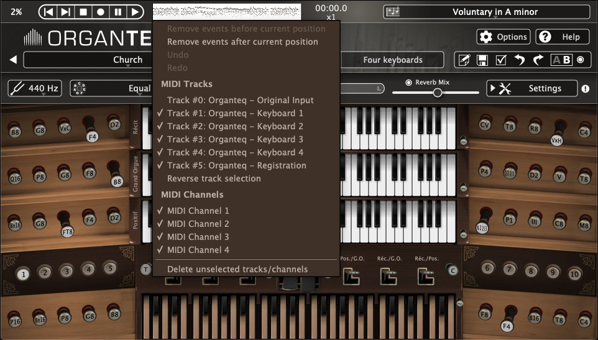Viewport: 598px width, 340px height.
Task: Uncheck MIDI Channel 1
Action: pyautogui.click(x=198, y=211)
